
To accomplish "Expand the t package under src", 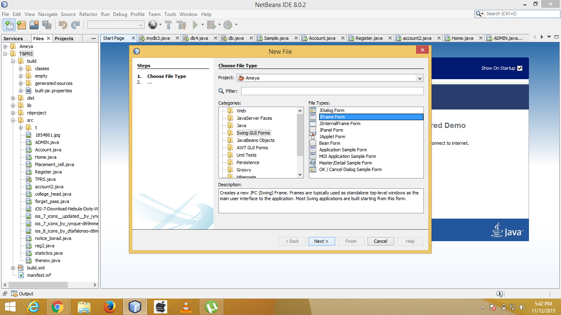I will [21, 128].
